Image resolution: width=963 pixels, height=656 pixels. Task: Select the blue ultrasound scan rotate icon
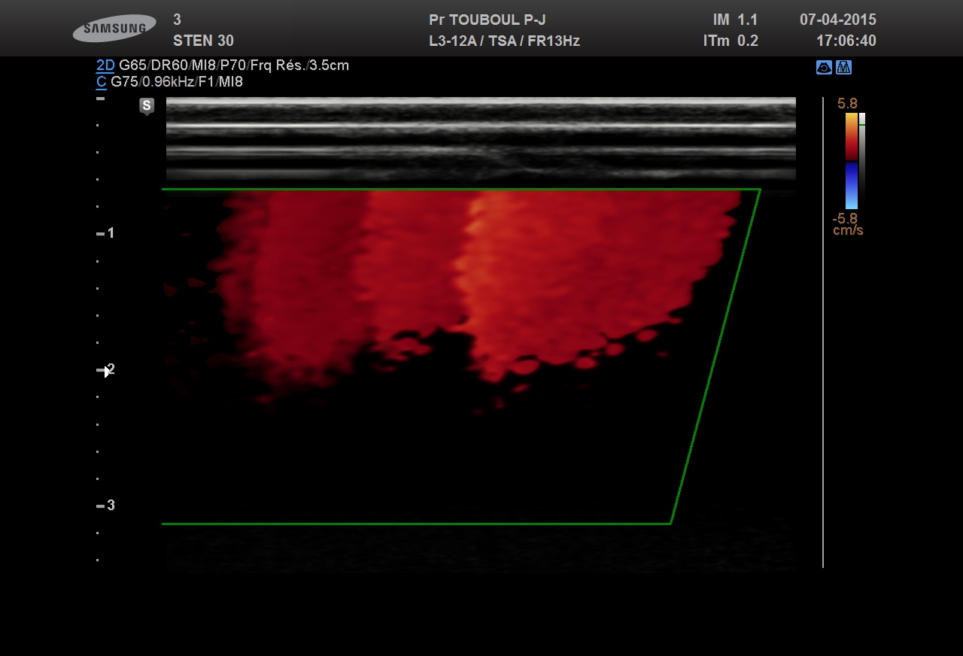[824, 68]
